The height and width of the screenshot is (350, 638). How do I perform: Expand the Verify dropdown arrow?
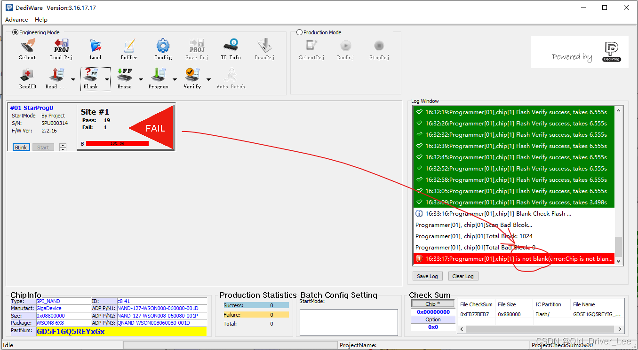208,79
